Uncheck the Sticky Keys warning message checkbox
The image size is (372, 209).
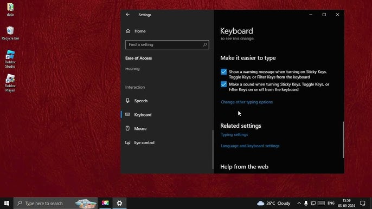(223, 72)
